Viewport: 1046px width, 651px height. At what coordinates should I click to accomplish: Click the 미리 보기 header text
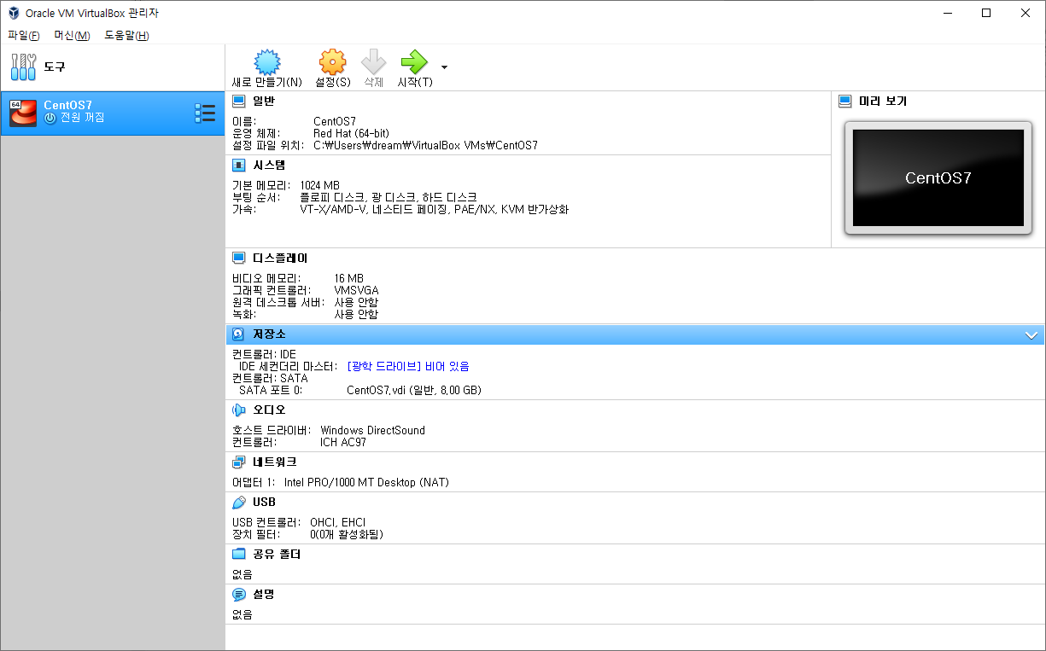click(x=883, y=101)
